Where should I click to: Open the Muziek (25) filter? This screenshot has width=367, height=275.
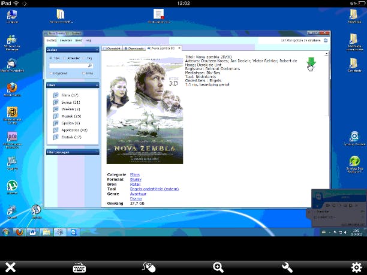67,116
